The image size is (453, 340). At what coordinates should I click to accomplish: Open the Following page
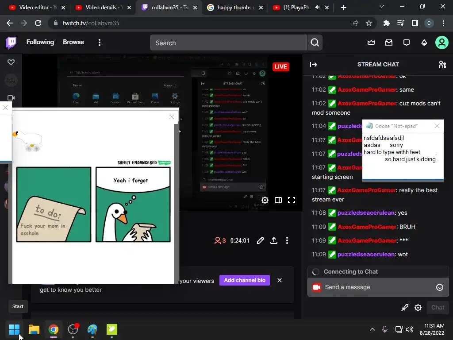pyautogui.click(x=40, y=42)
